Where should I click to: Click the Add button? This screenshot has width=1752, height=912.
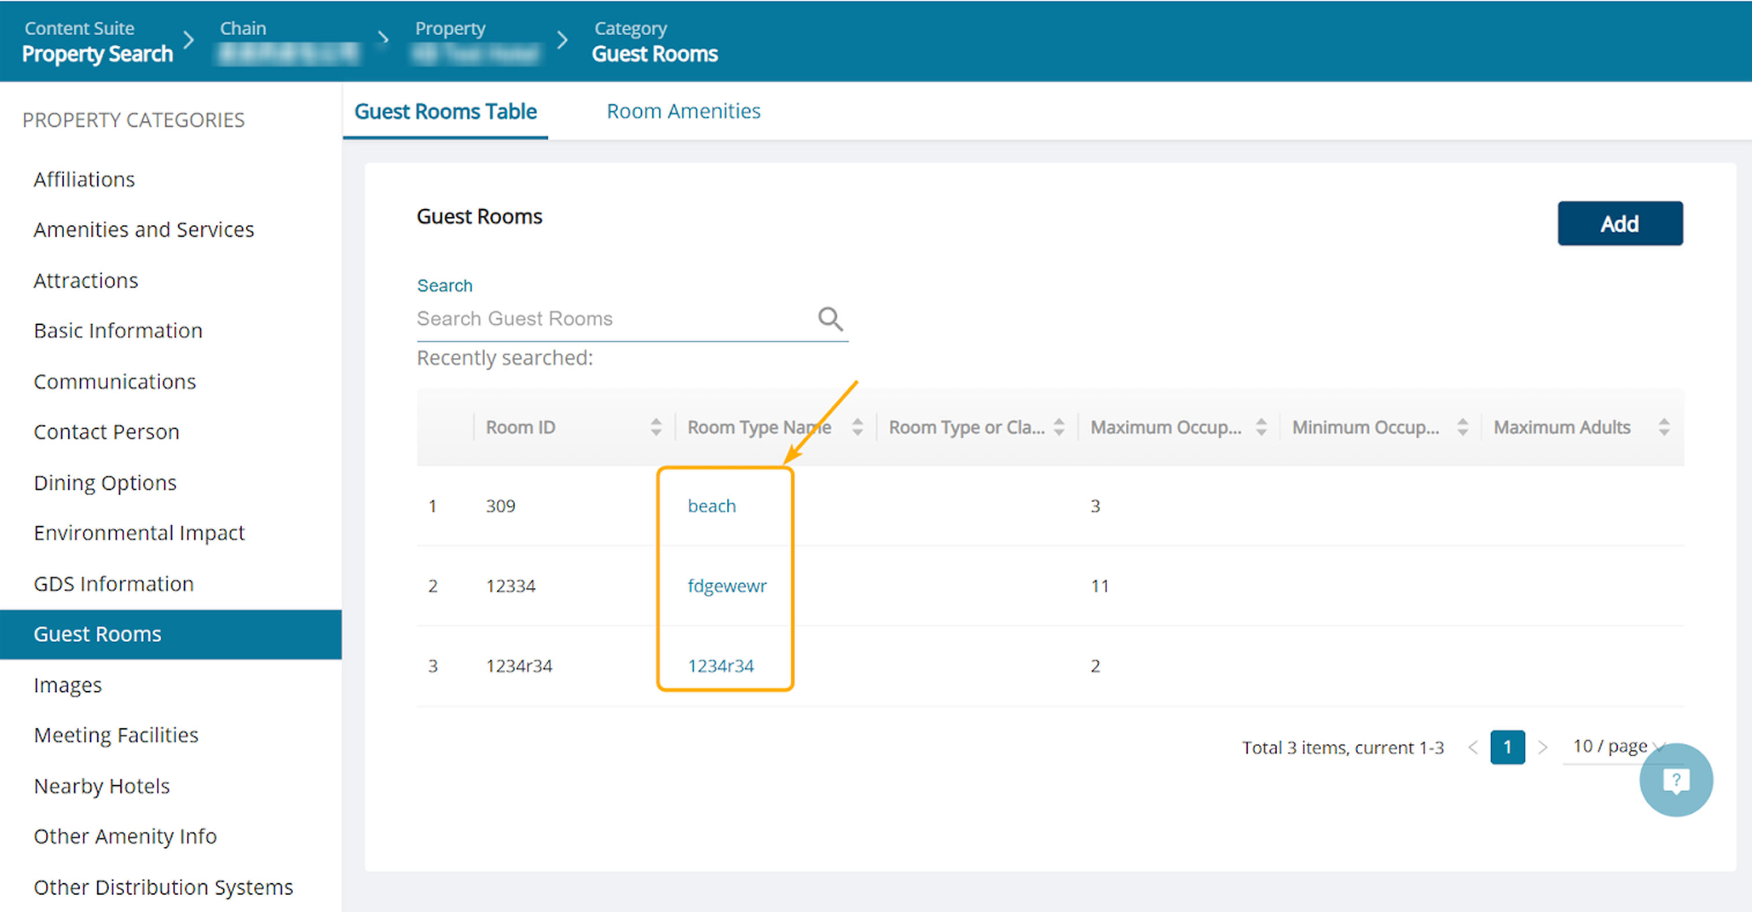pos(1620,223)
